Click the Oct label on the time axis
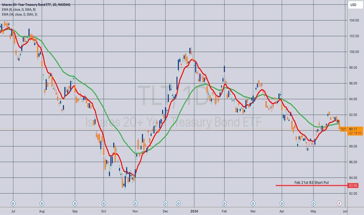 (103, 211)
